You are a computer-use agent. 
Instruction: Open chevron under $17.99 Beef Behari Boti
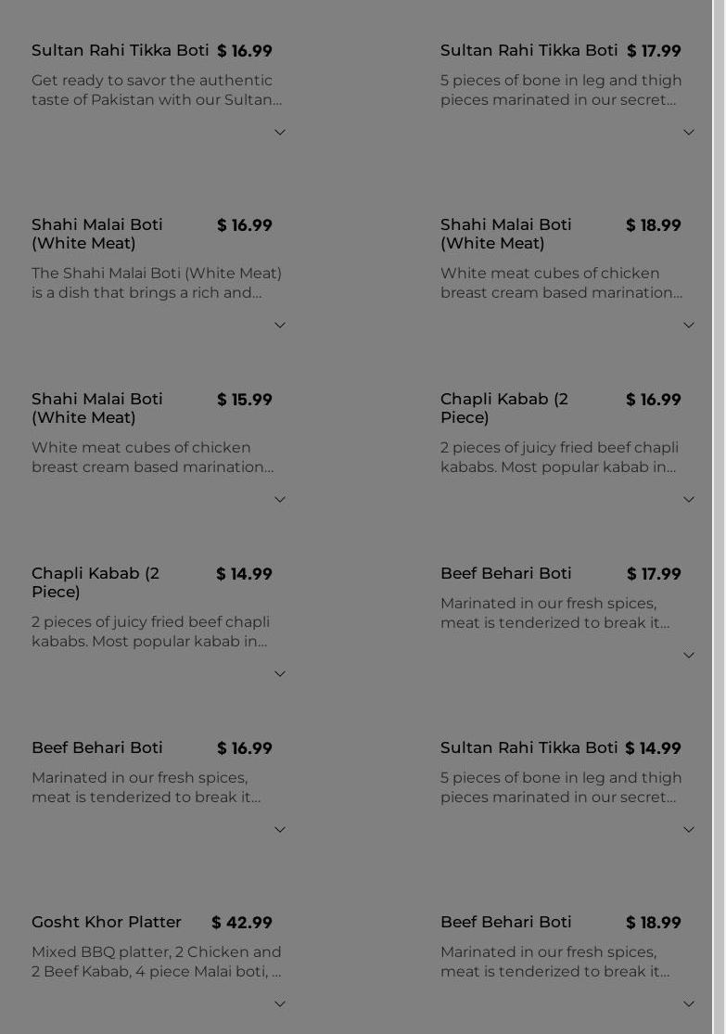coord(689,656)
